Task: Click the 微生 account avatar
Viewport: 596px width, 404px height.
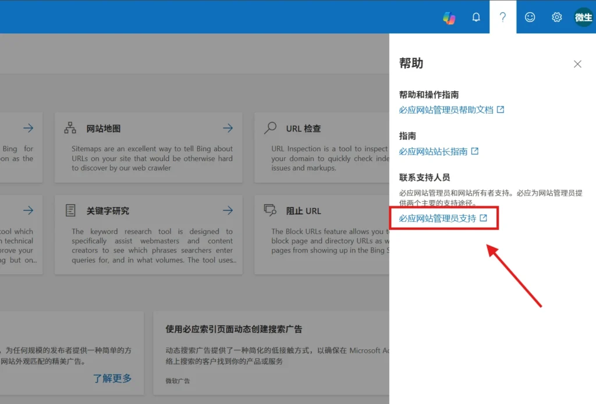Action: coord(583,17)
